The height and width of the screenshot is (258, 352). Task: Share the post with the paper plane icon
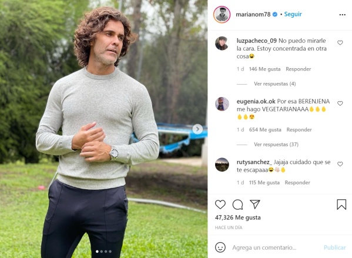(x=255, y=204)
